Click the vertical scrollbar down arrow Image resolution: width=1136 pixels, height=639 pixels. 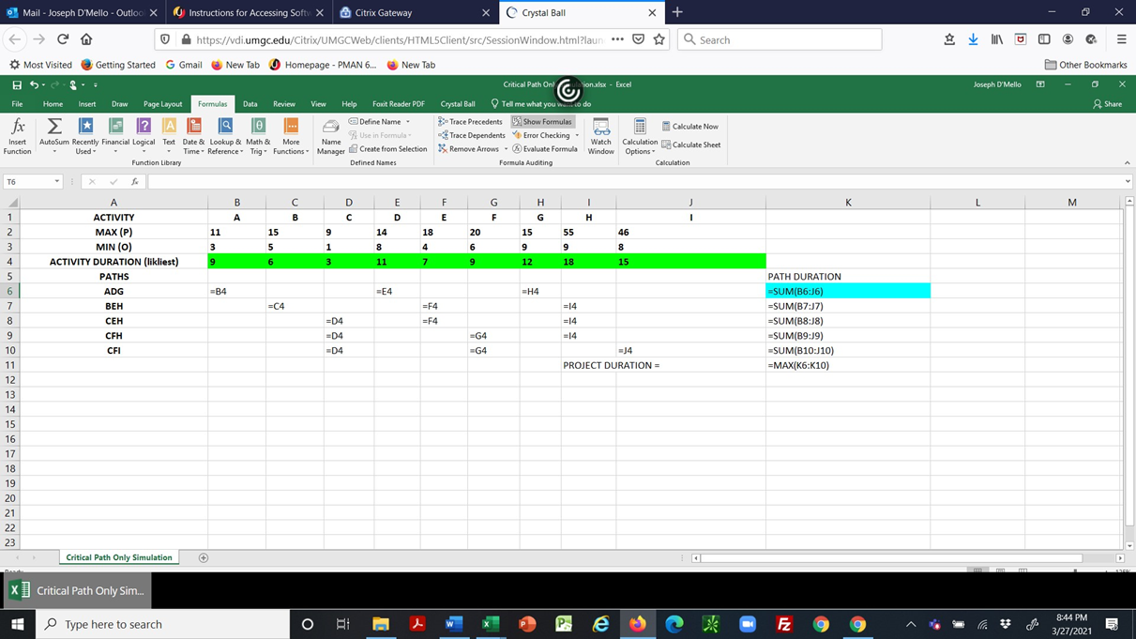(x=1129, y=545)
